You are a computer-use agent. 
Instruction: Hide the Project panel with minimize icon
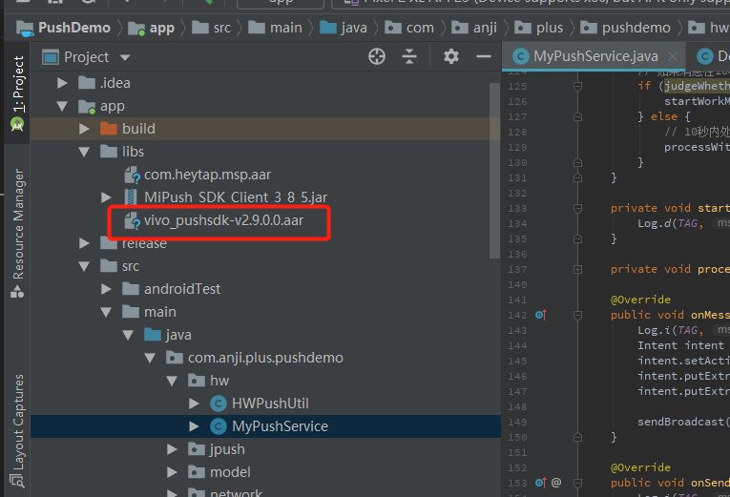point(480,57)
